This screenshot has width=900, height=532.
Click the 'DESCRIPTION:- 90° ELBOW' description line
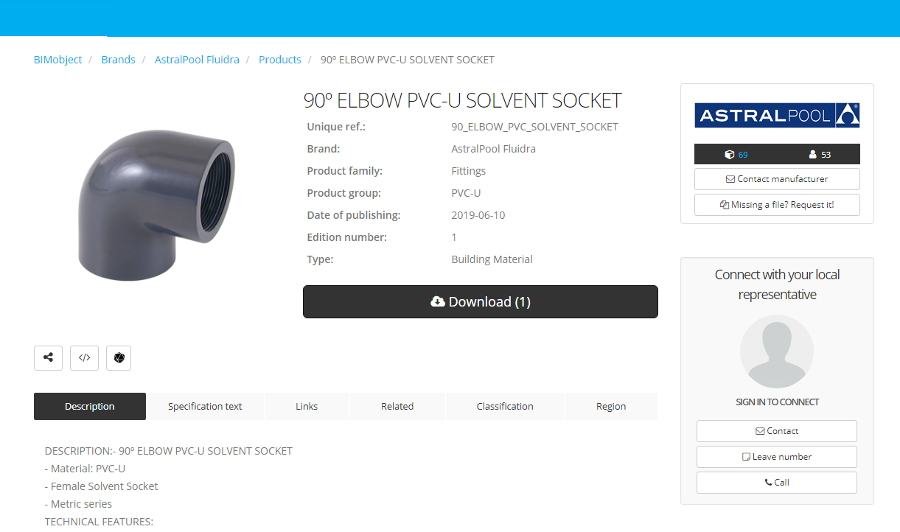[169, 451]
